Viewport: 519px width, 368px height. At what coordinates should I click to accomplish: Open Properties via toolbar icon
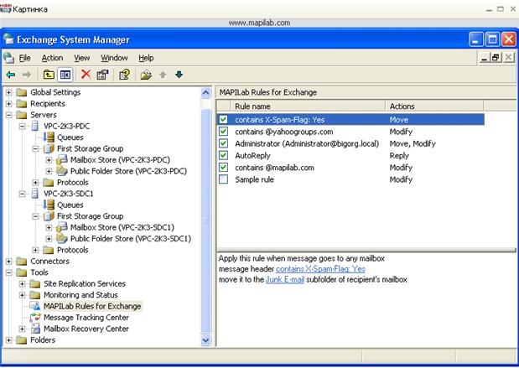(x=102, y=75)
